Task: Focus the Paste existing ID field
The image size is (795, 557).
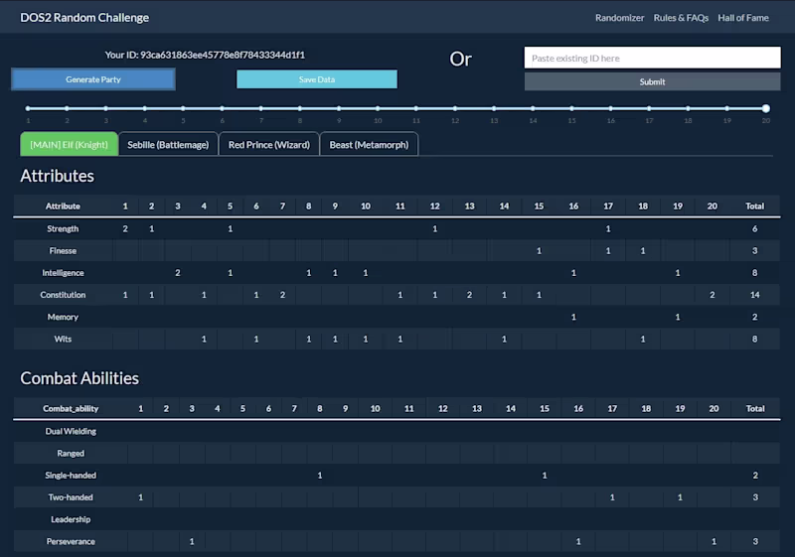Action: point(652,58)
